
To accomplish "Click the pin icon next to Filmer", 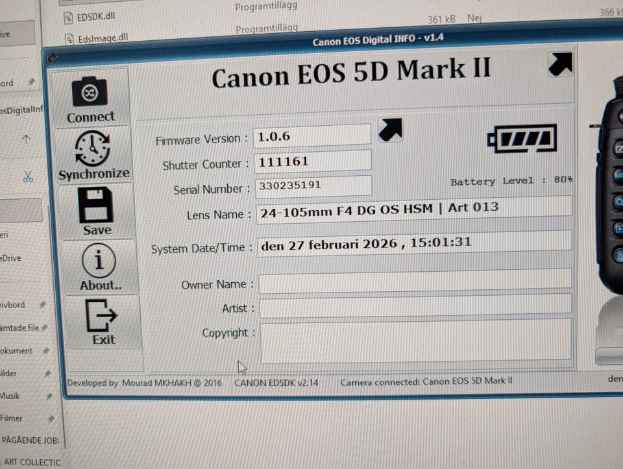I will (51, 418).
